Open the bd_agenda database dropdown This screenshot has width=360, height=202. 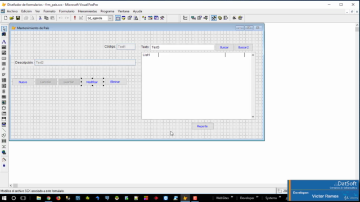110,18
